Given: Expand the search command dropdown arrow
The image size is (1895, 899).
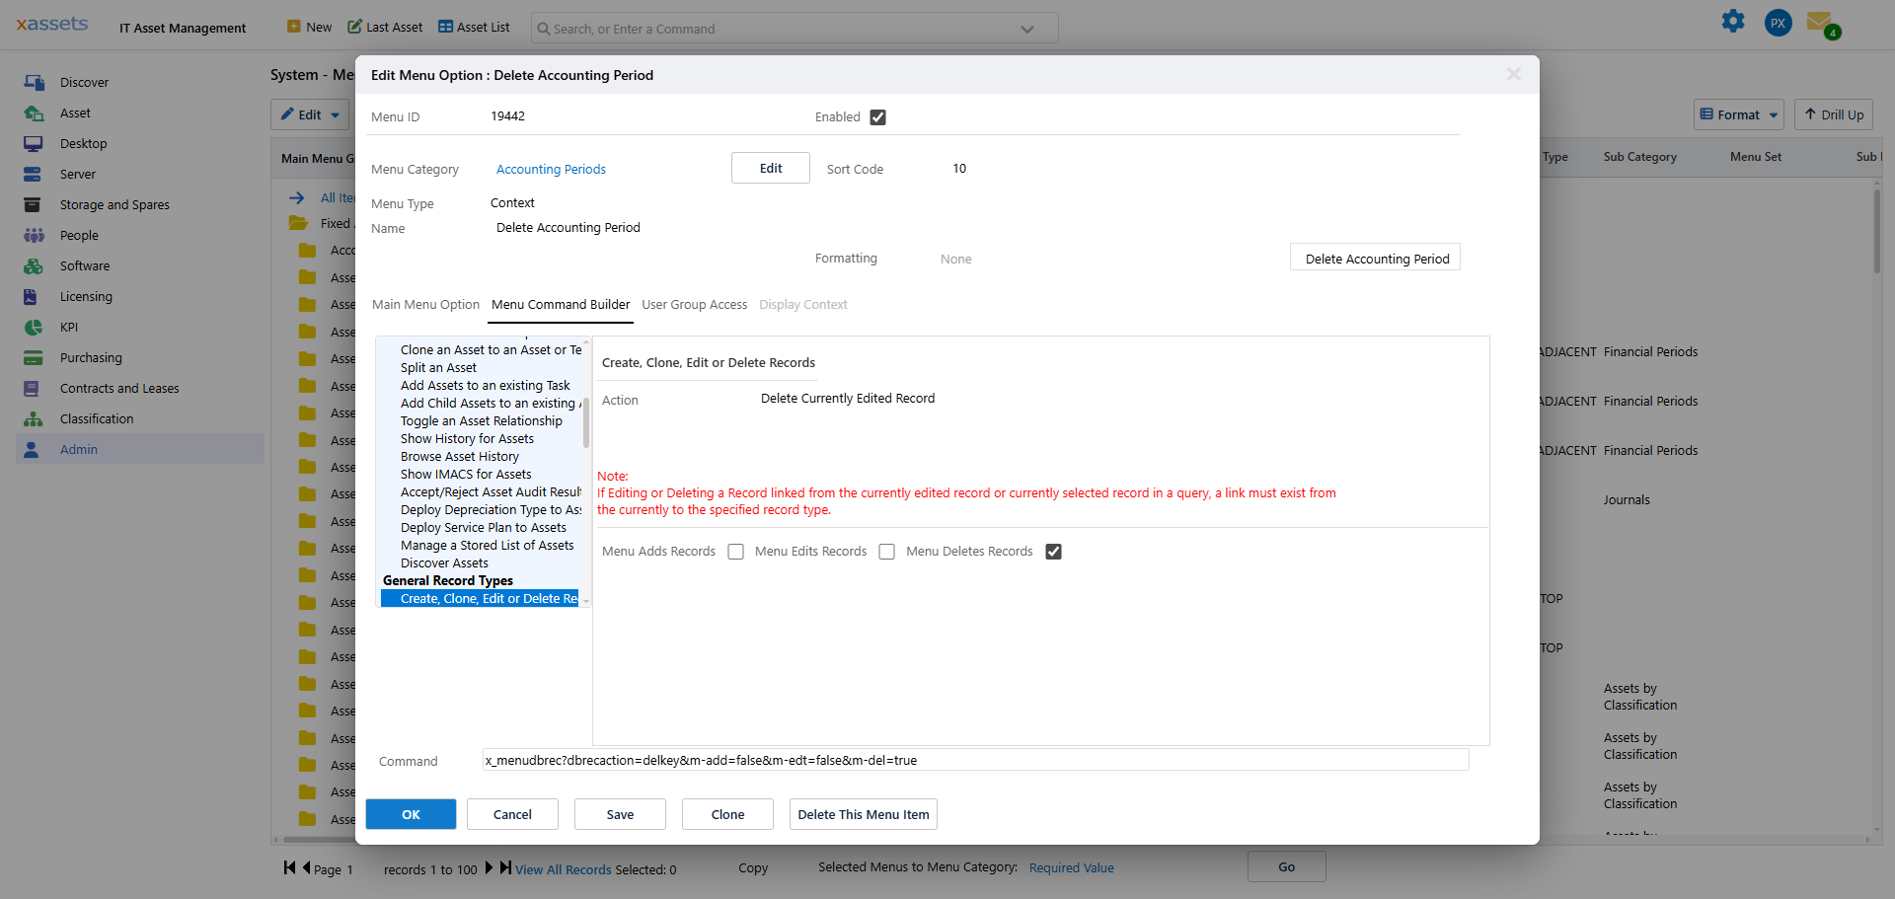Looking at the screenshot, I should (1026, 29).
